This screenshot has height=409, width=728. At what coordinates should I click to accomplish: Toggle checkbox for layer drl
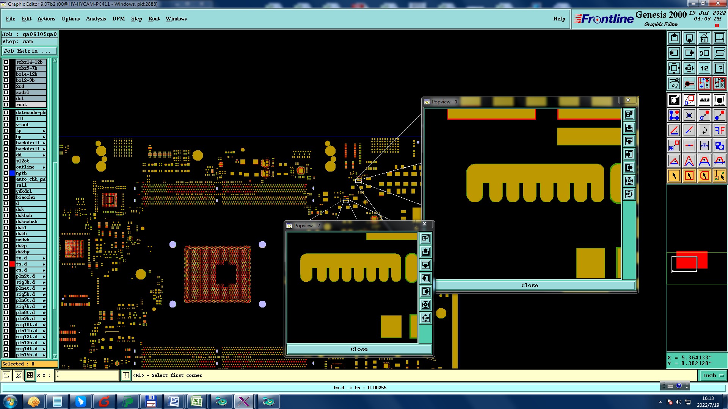6,98
